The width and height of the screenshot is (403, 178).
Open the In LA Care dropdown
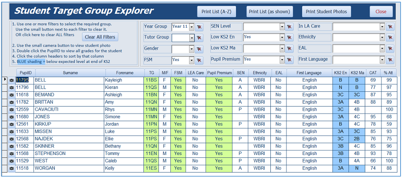[x=382, y=27]
